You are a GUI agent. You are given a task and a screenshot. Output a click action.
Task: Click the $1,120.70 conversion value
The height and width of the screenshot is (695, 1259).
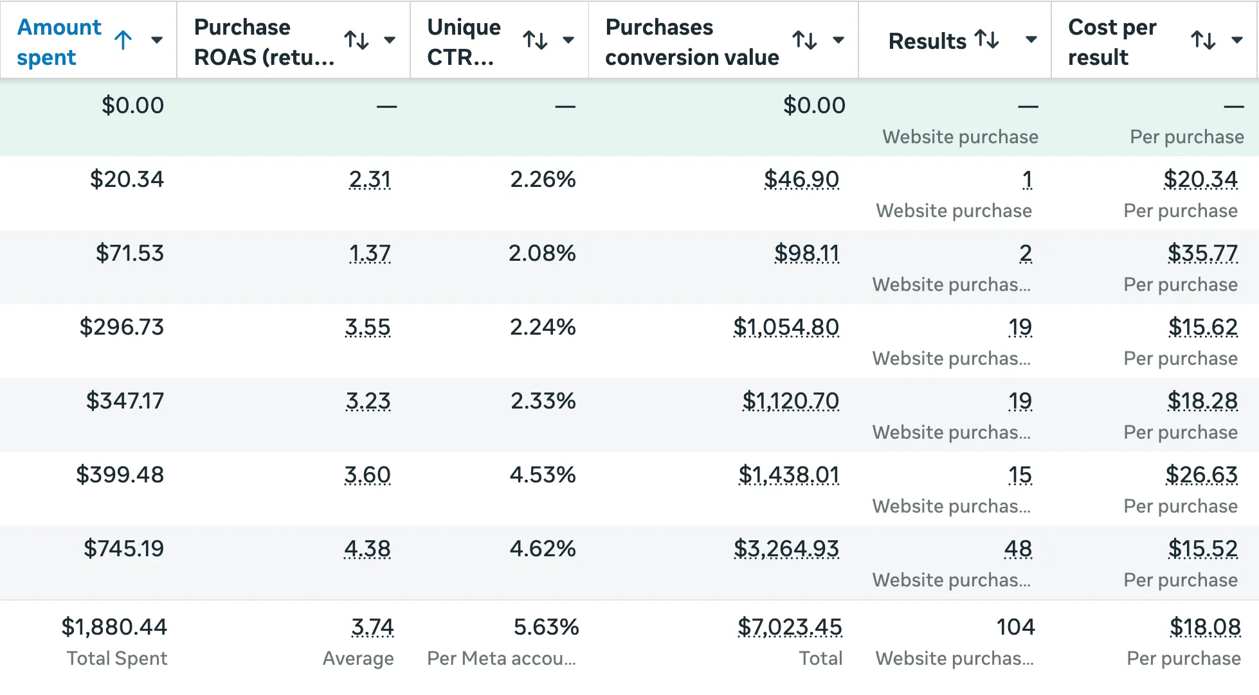(x=791, y=401)
